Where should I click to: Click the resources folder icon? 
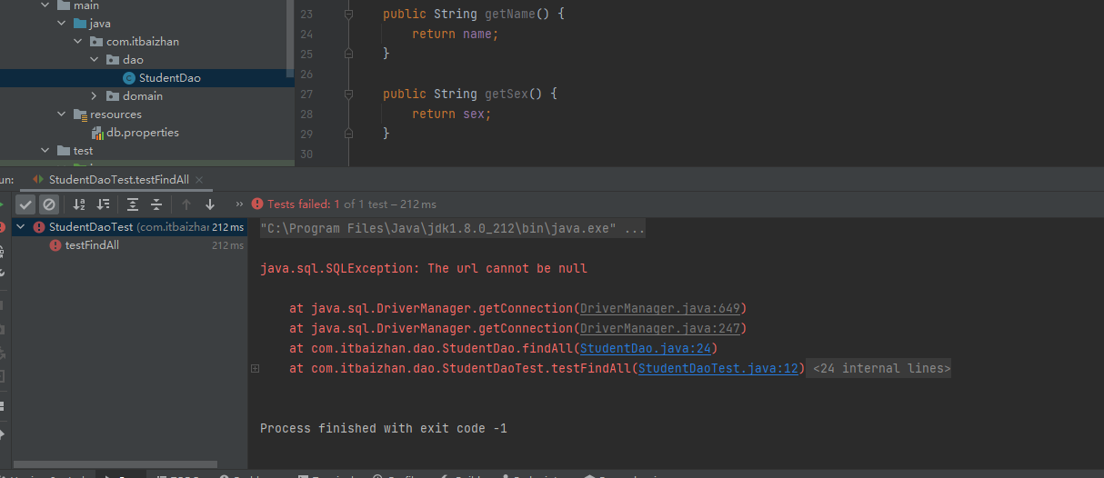79,115
